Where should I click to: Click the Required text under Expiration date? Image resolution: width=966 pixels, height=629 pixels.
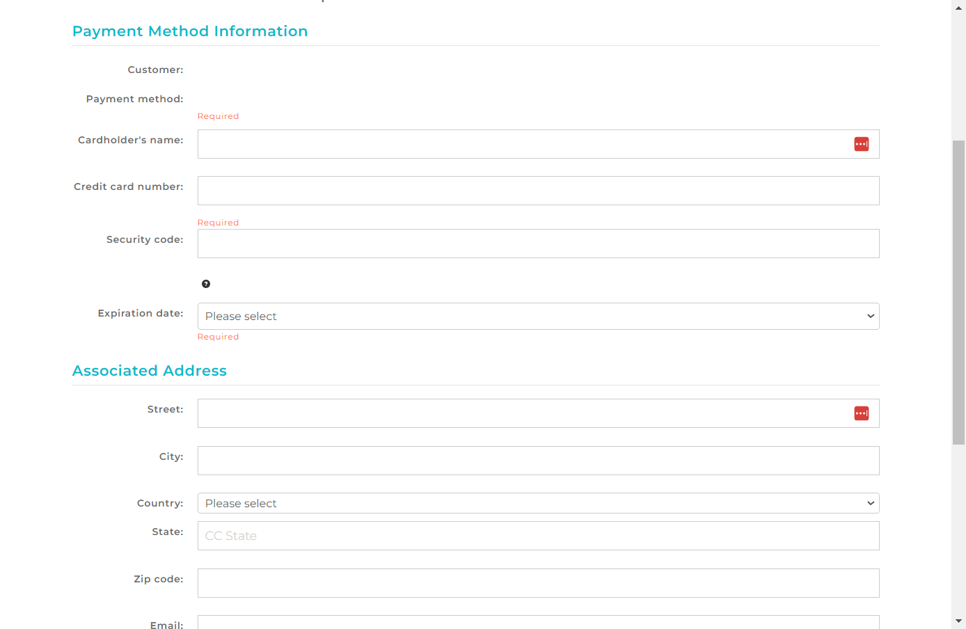click(x=218, y=337)
